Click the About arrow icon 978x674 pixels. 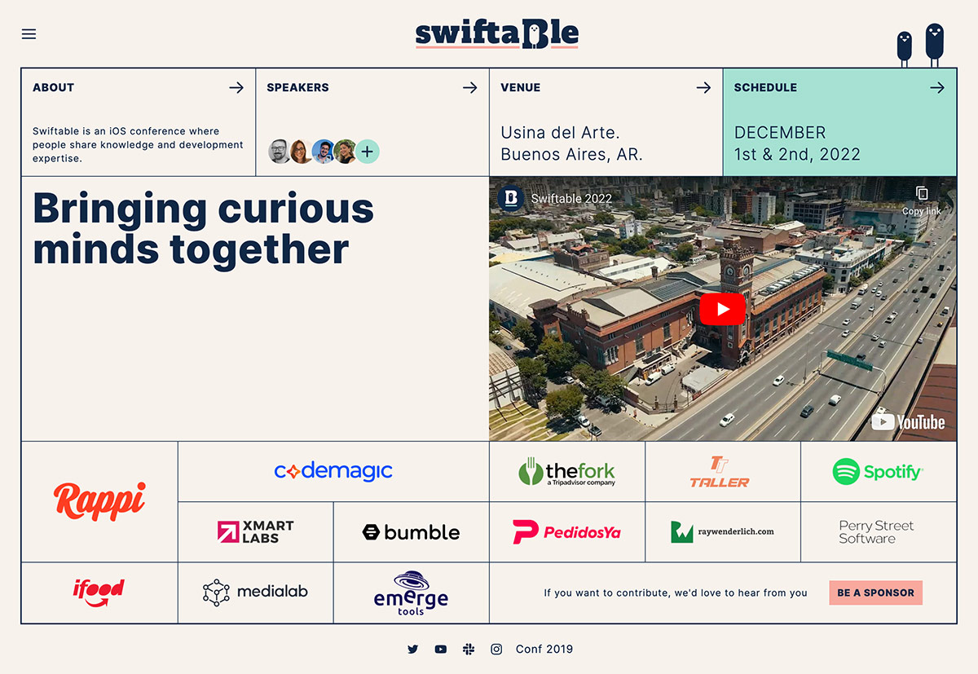coord(236,87)
